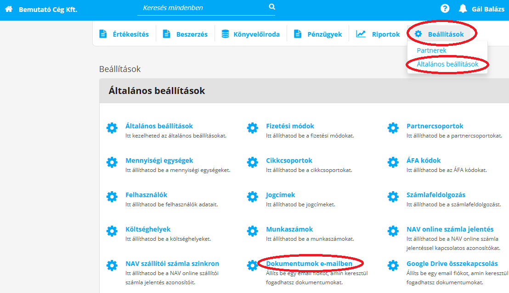This screenshot has height=293, width=509.
Task: Click gear icon next to Munkaszámok
Action: click(x=253, y=231)
